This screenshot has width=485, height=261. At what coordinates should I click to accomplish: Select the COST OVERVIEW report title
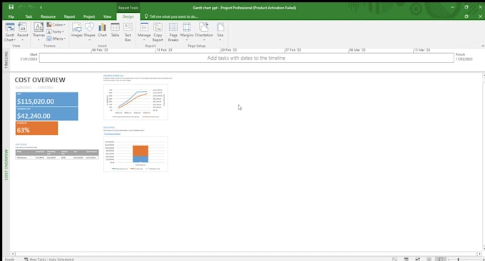(40, 80)
